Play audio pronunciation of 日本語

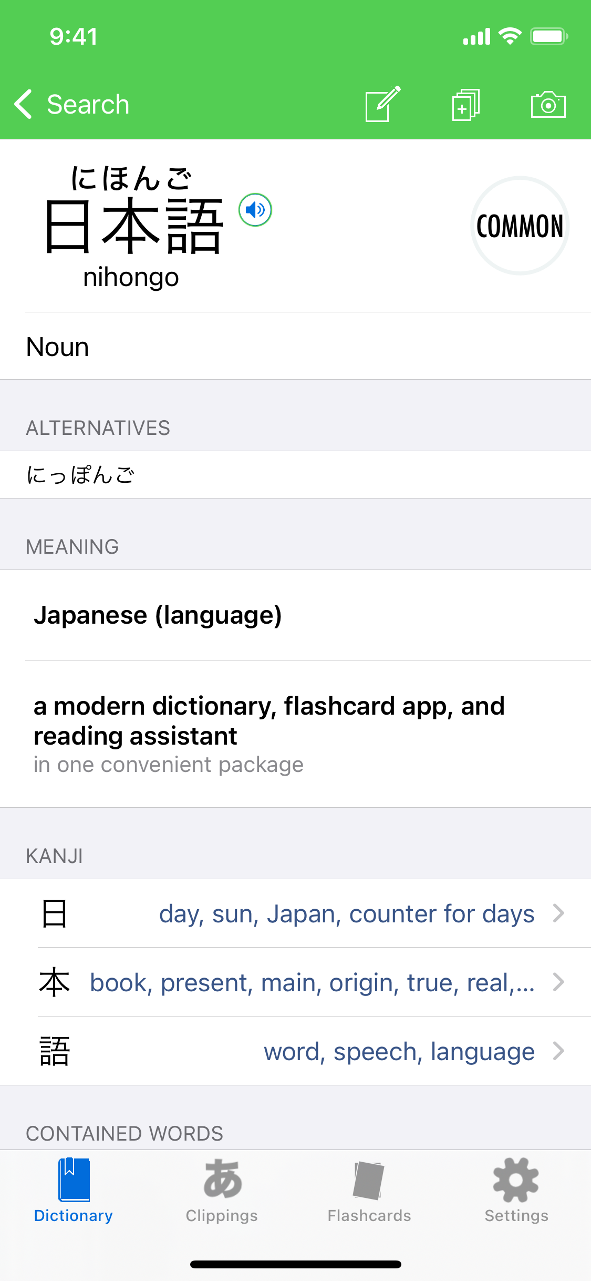255,210
